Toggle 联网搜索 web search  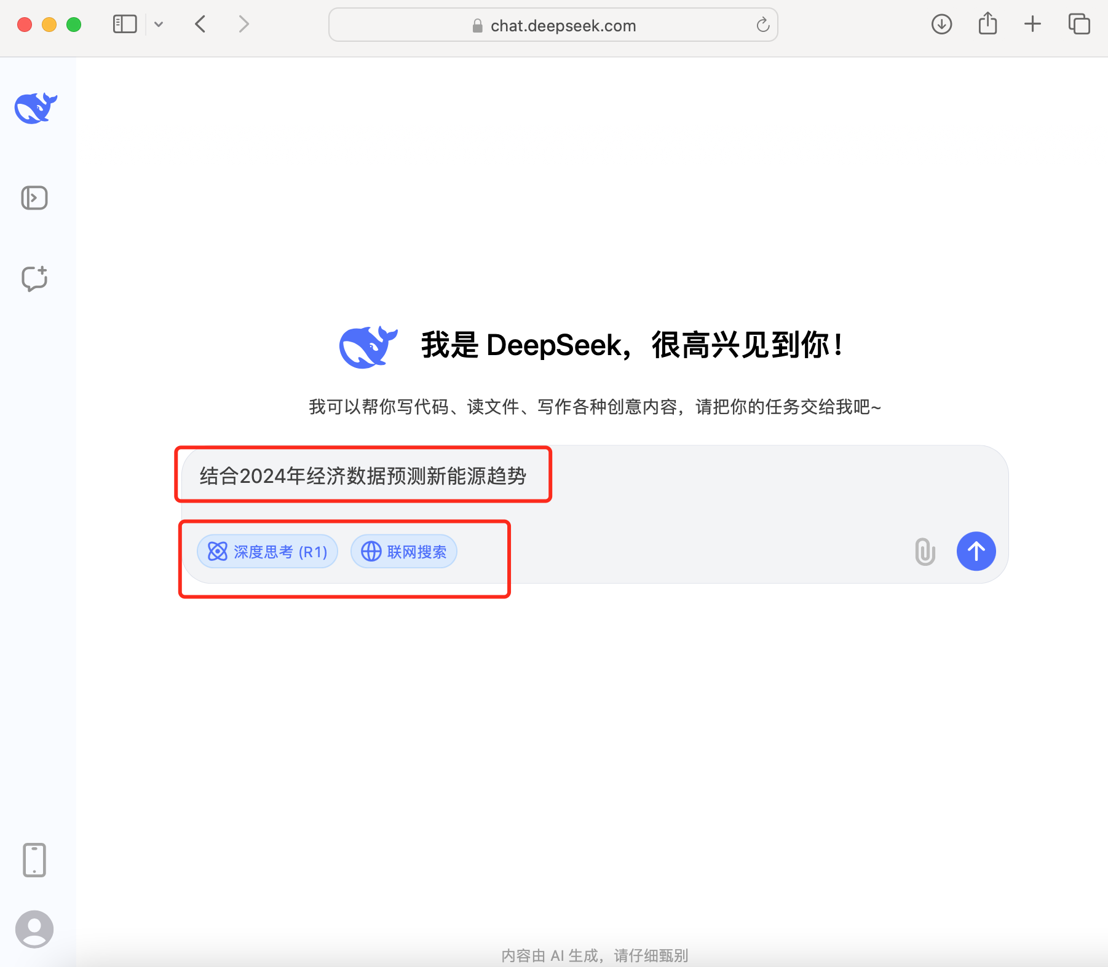coord(404,552)
